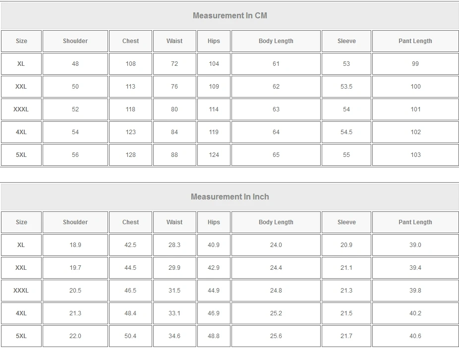Select the 5XL size cell in the Inch table
Screen dimensions: 459x348
[x=21, y=336]
